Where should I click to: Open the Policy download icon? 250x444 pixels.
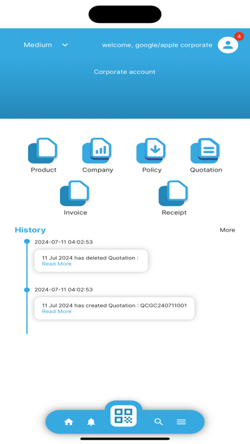coord(151,151)
